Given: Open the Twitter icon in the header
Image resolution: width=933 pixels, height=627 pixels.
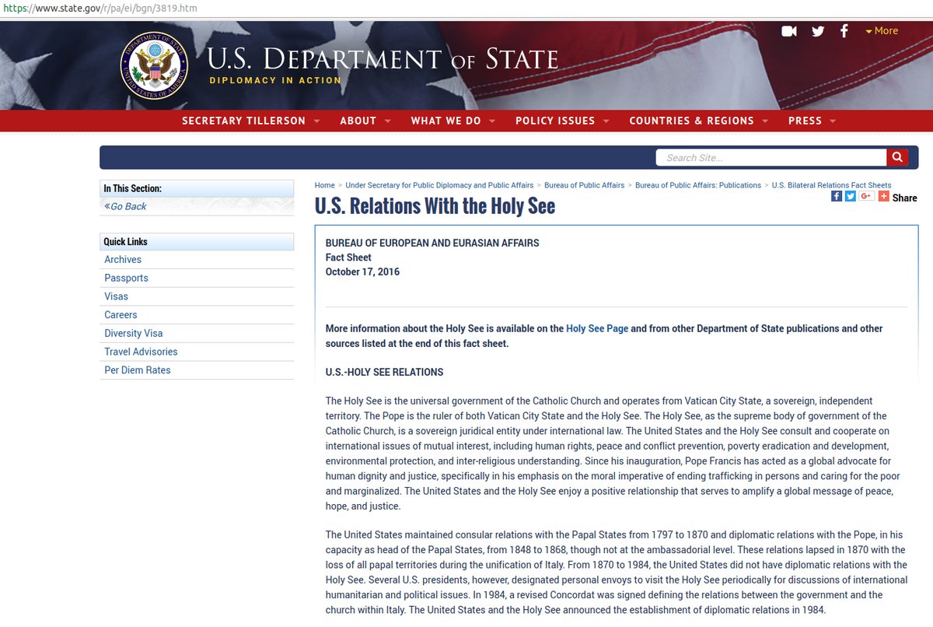Looking at the screenshot, I should point(817,31).
